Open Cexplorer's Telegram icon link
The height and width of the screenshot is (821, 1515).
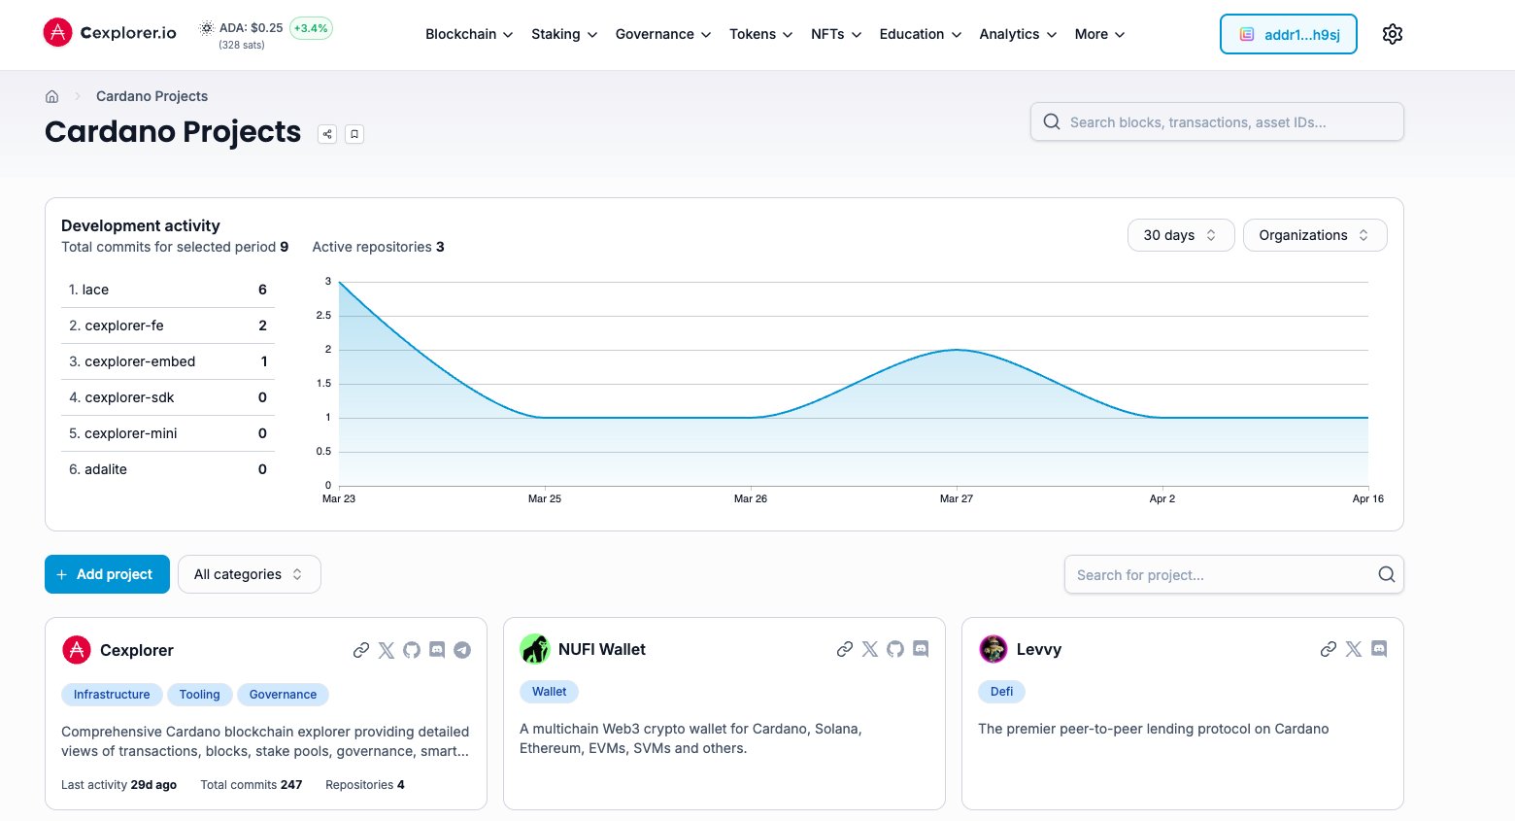pos(462,650)
